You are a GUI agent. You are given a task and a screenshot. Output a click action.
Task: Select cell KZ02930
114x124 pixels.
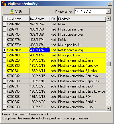pos(18,66)
